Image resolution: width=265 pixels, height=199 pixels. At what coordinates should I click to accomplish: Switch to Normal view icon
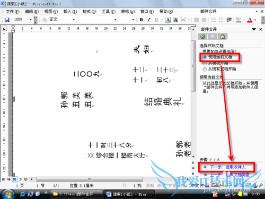click(3, 179)
